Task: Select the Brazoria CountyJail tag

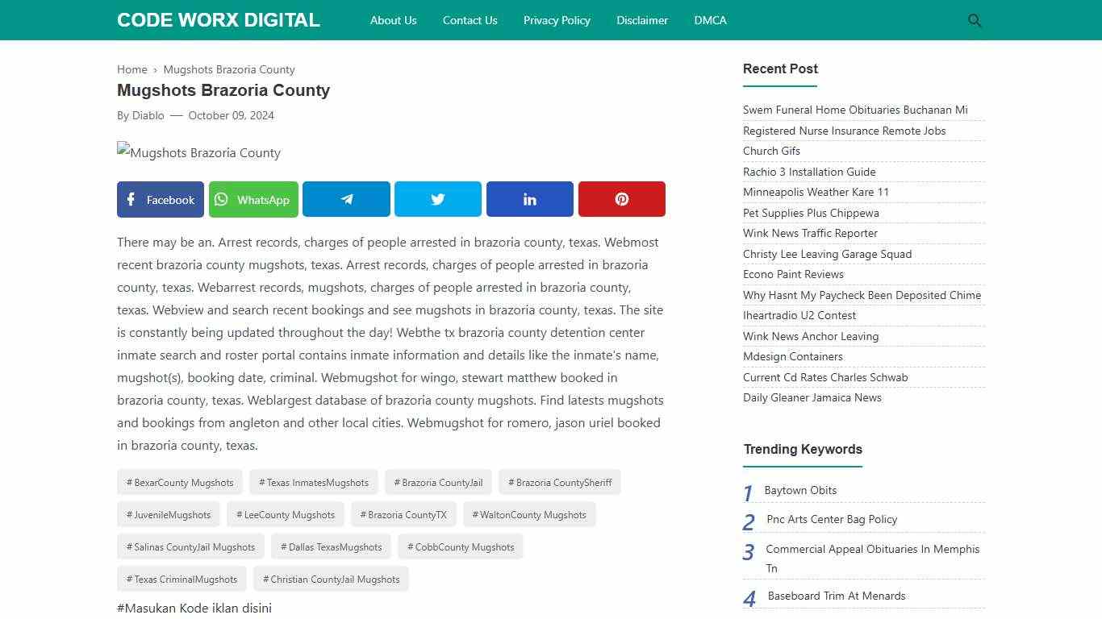Action: [438, 483]
